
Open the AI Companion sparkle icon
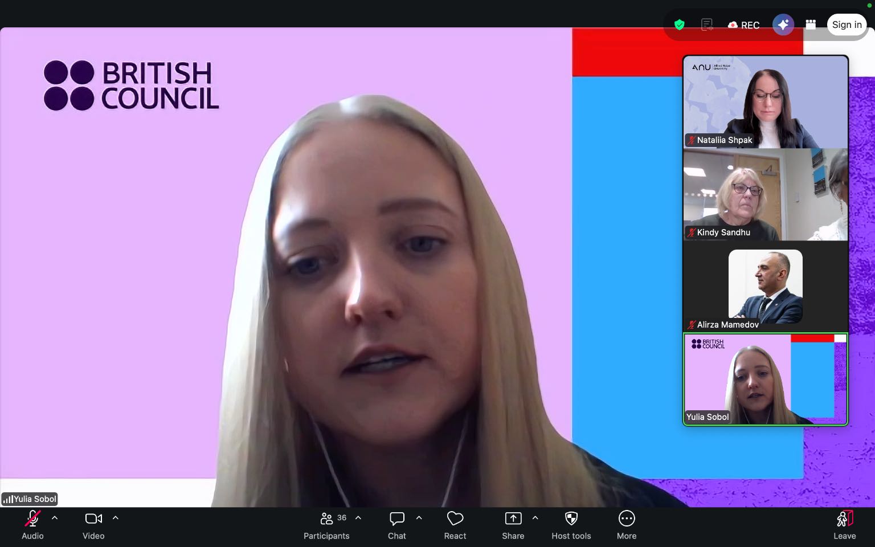click(x=783, y=25)
